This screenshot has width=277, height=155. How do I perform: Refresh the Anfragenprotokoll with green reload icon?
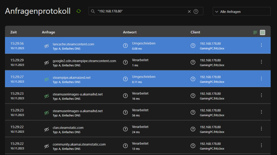[79, 11]
